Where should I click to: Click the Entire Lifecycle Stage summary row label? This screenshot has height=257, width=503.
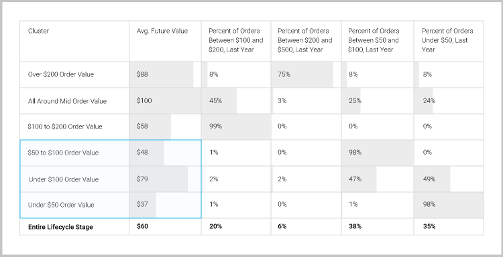pos(60,227)
